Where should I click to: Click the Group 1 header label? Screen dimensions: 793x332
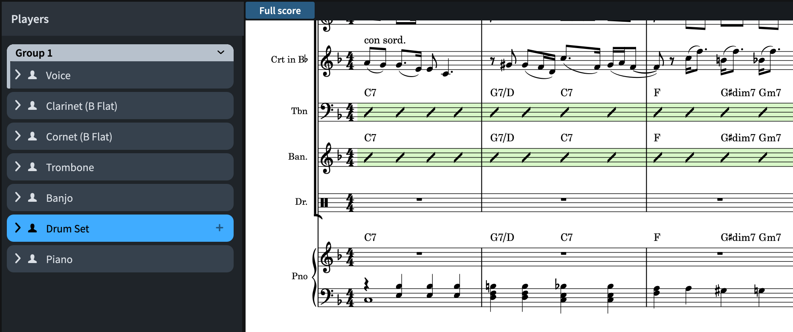pos(34,53)
